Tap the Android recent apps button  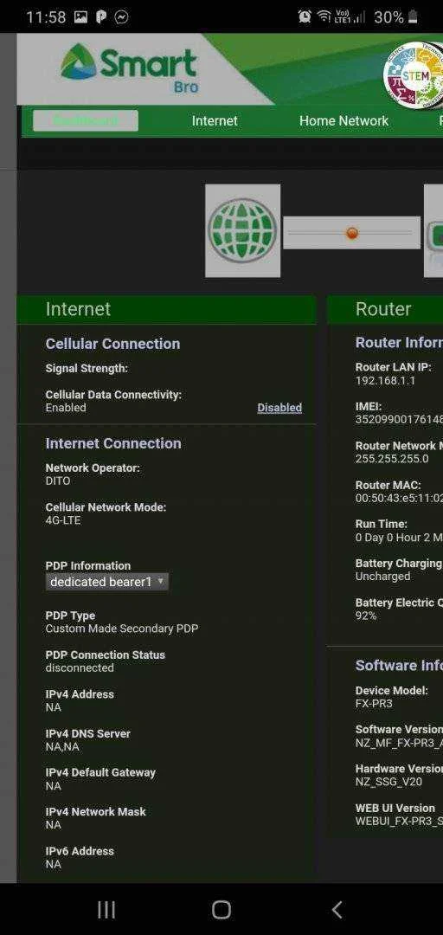click(106, 909)
